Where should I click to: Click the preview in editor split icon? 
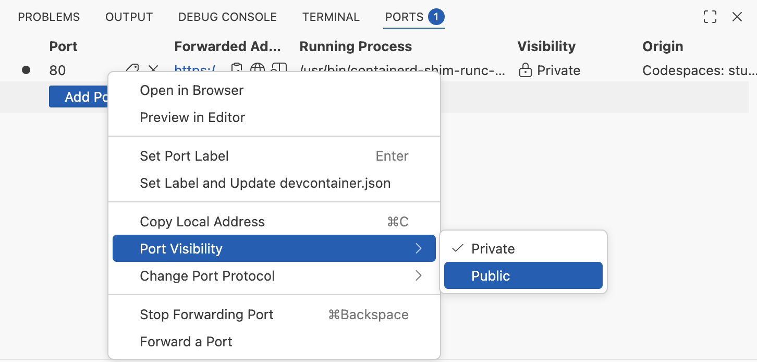point(279,69)
